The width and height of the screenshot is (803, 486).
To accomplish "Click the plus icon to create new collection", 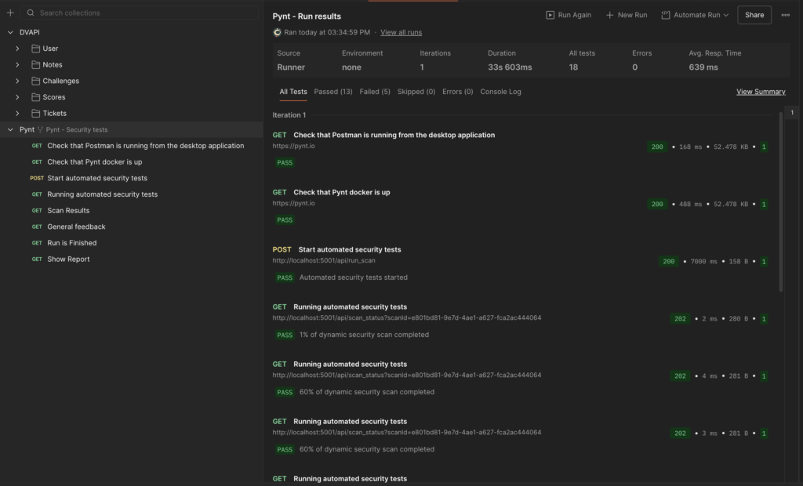I will point(10,13).
